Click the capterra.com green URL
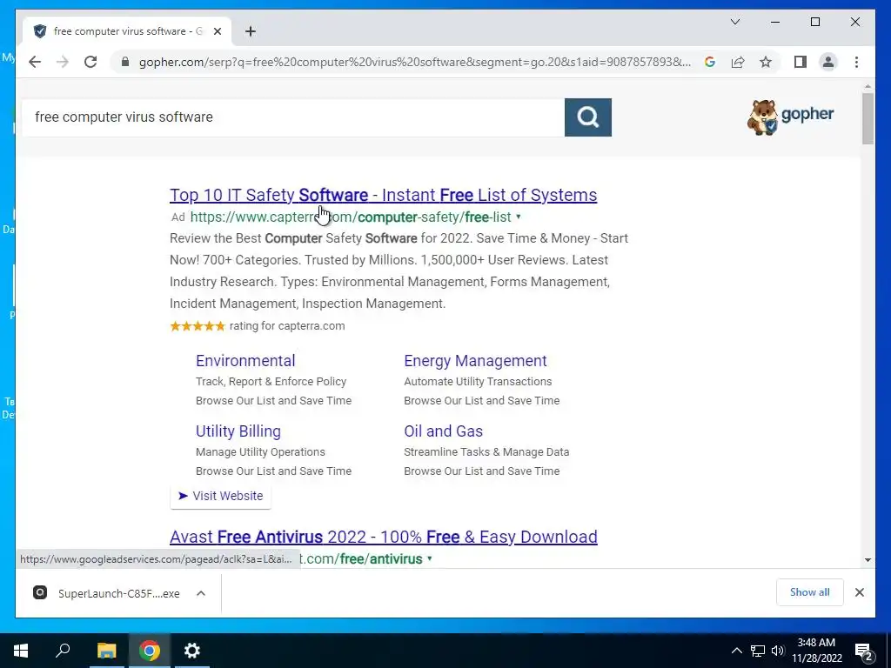The image size is (891, 668). [x=350, y=217]
